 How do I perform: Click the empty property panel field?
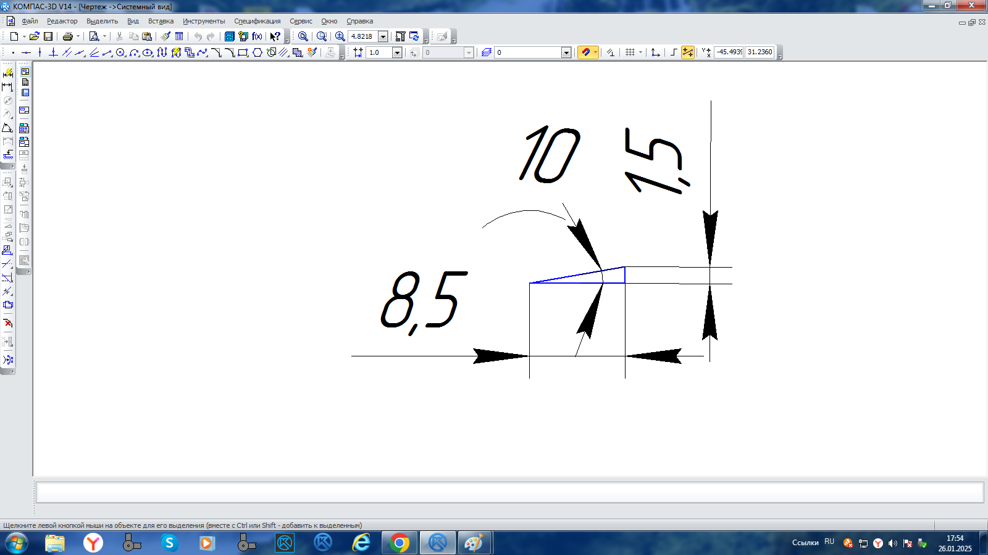pyautogui.click(x=509, y=493)
